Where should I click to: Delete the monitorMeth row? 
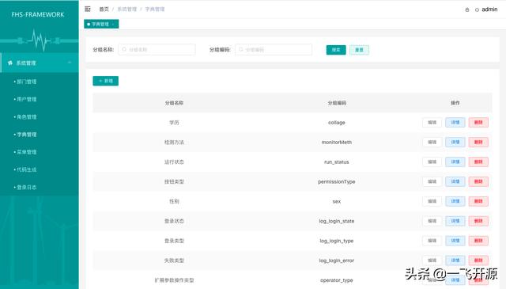[x=478, y=143]
